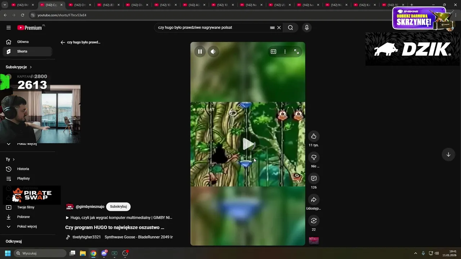Go to YouTube Premium home logo
Viewport: 461px width, 259px height.
[30, 28]
